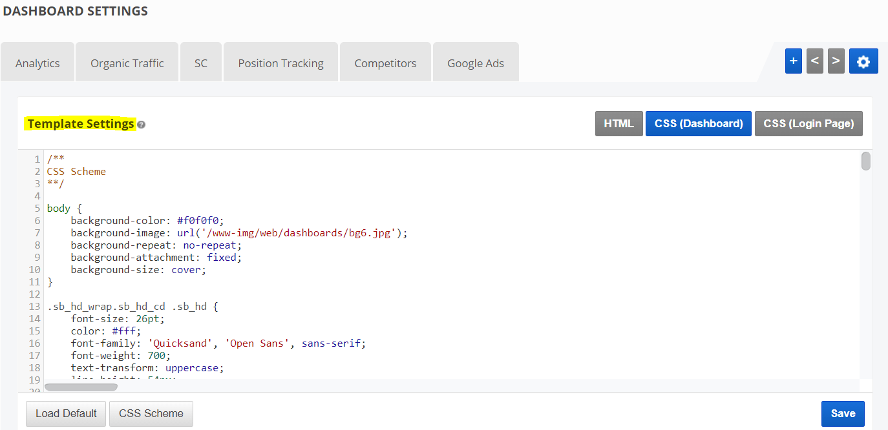This screenshot has height=430, width=888.
Task: Switch to CSS (Login Page) editor
Action: (808, 123)
